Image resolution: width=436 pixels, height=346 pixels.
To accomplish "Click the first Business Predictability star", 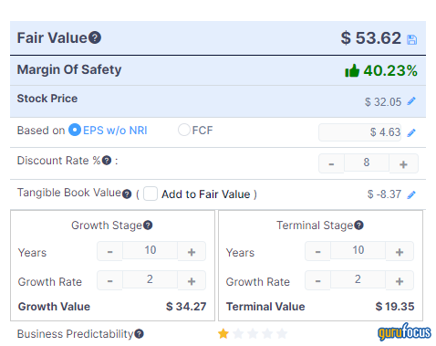I will pos(223,333).
